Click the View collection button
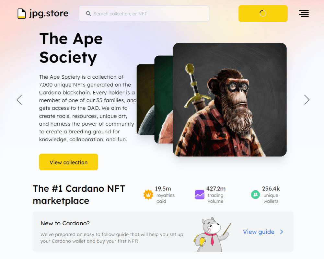The image size is (324, 259). 68,162
